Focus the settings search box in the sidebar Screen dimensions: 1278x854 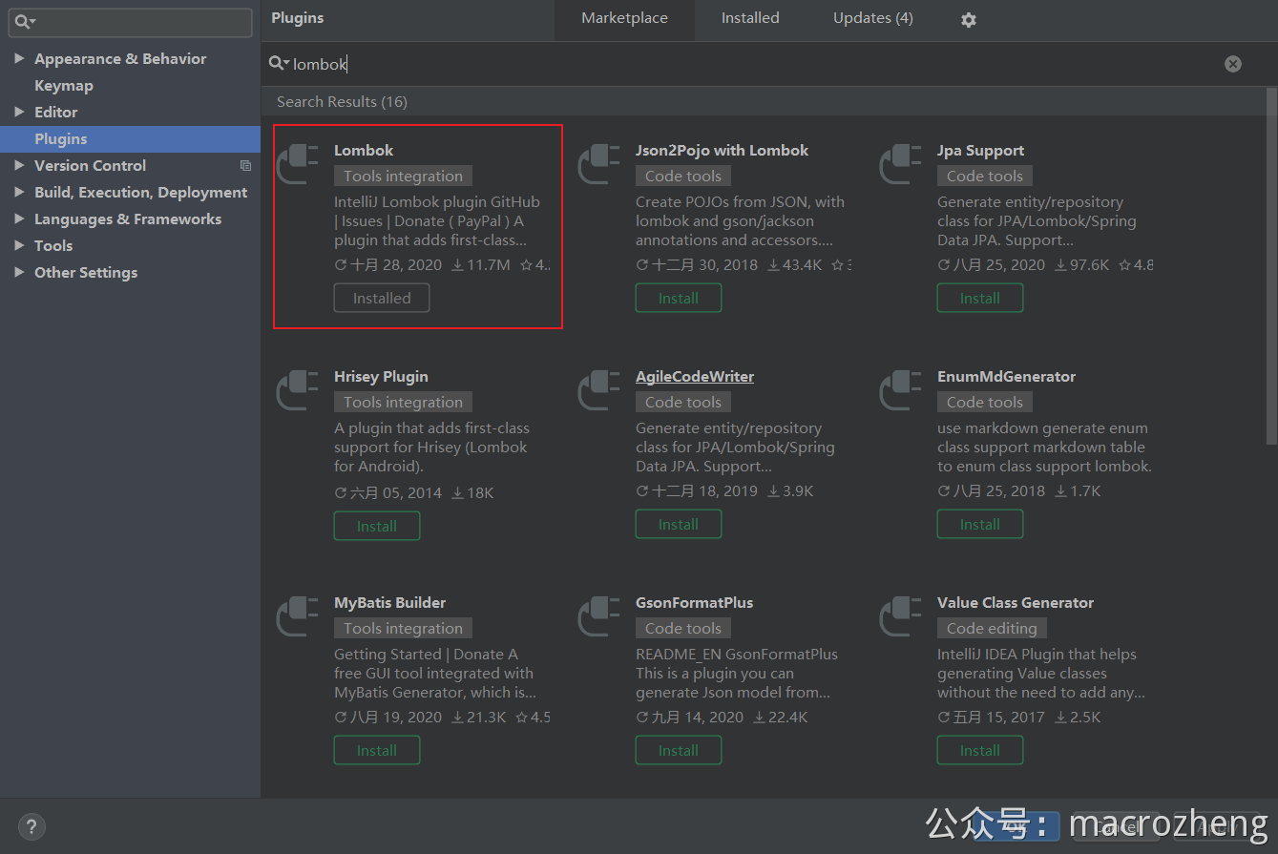[131, 22]
